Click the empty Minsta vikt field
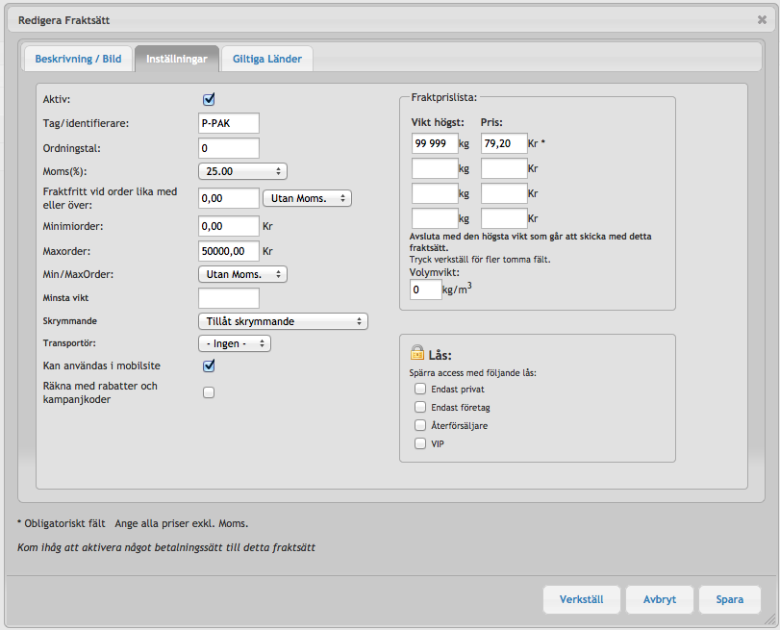Screen dimensions: 780x630 coord(229,298)
